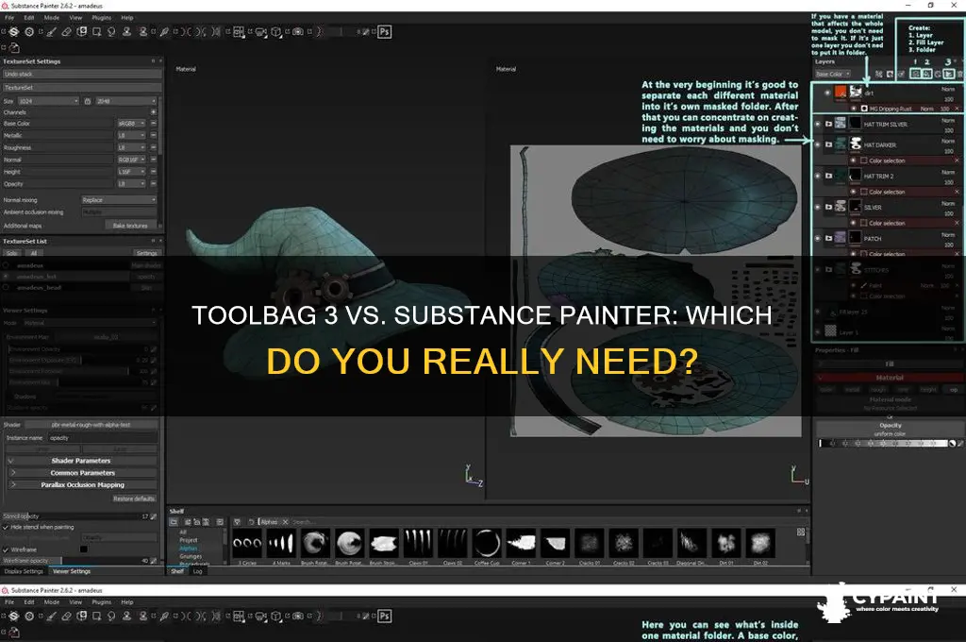Toggle Hide stencil when painting checkbox
The height and width of the screenshot is (642, 966).
[6, 528]
